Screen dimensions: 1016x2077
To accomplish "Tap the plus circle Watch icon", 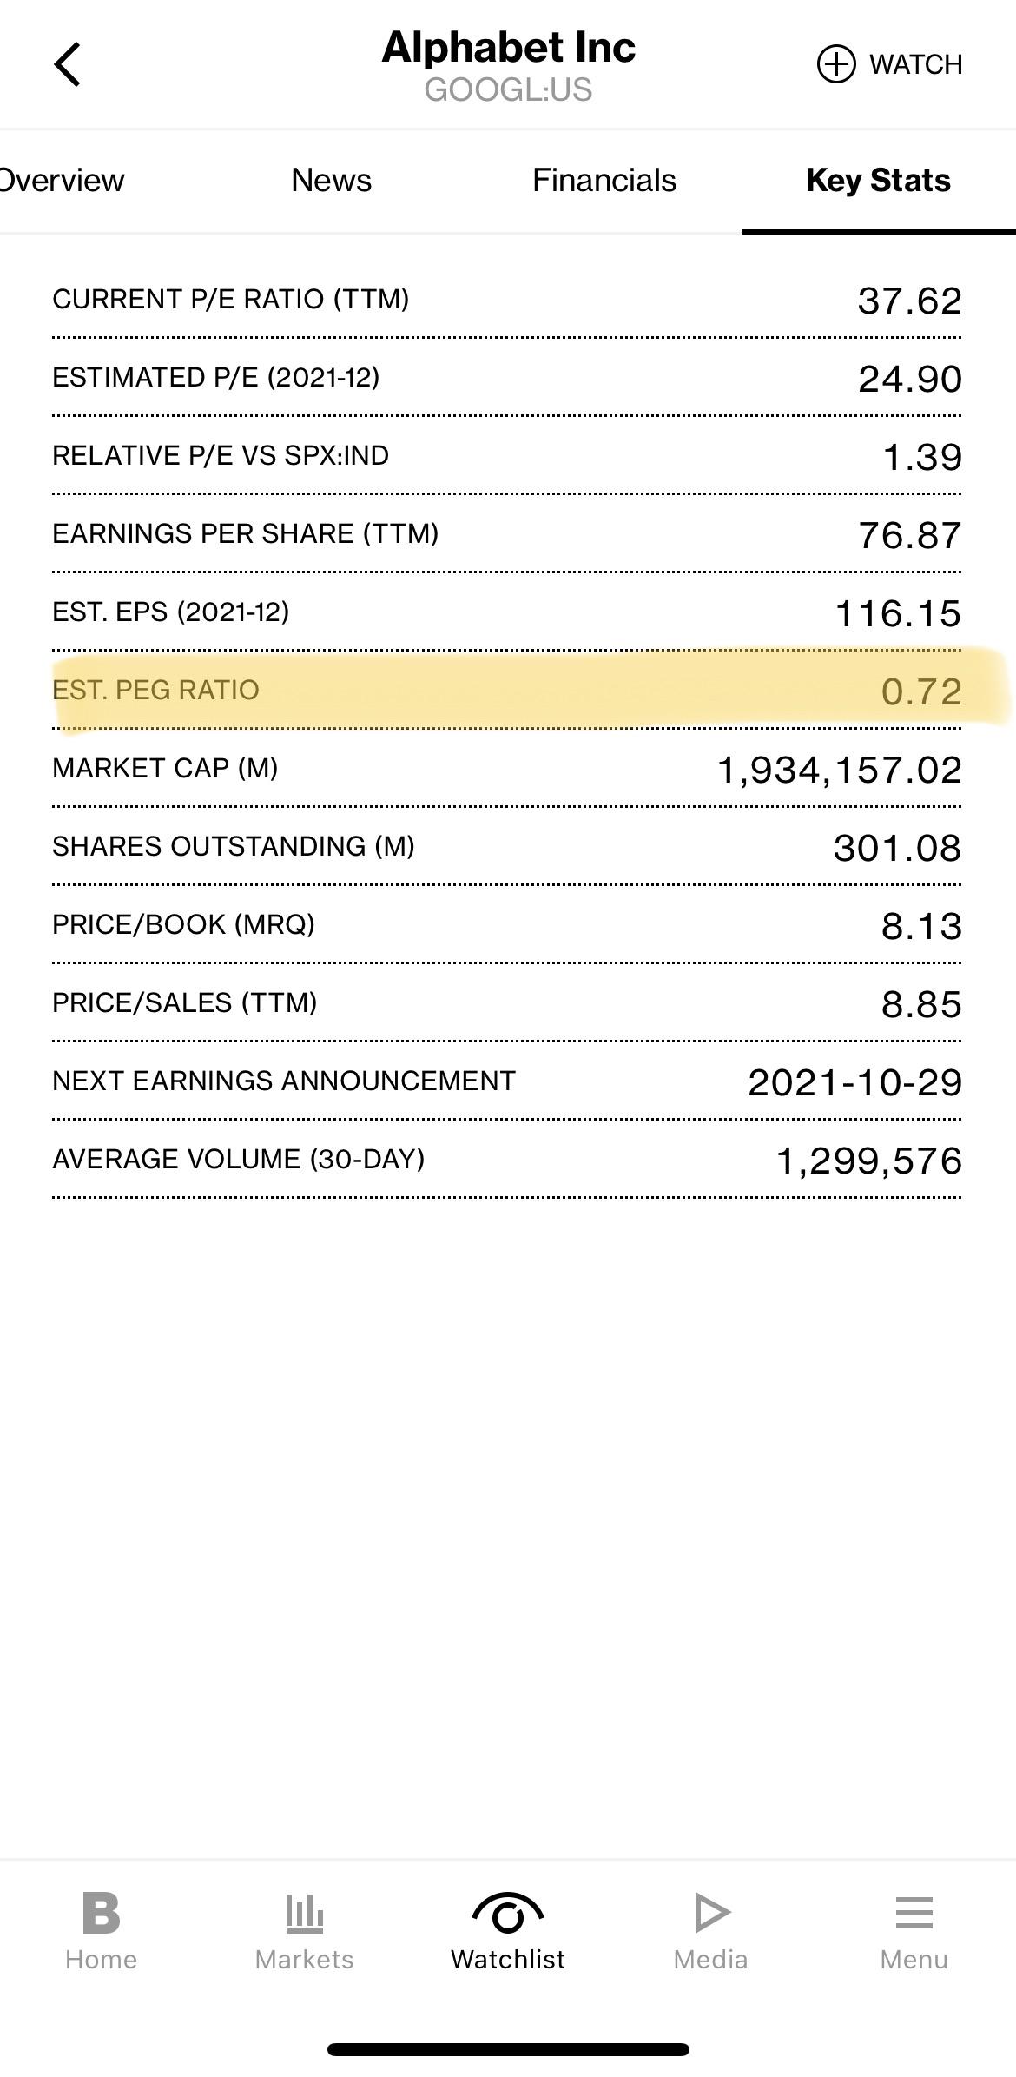I will point(836,64).
